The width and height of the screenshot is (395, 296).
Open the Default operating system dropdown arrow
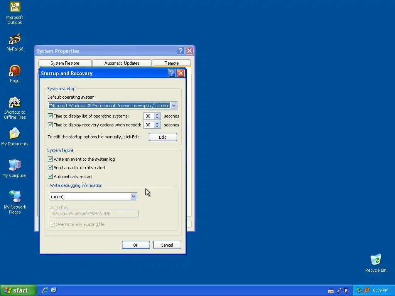click(174, 106)
